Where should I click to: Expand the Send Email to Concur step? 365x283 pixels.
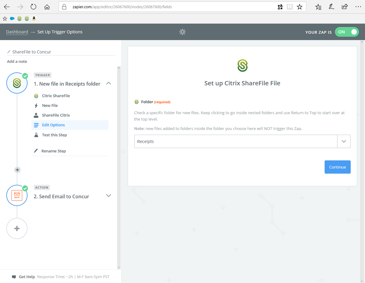point(109,196)
